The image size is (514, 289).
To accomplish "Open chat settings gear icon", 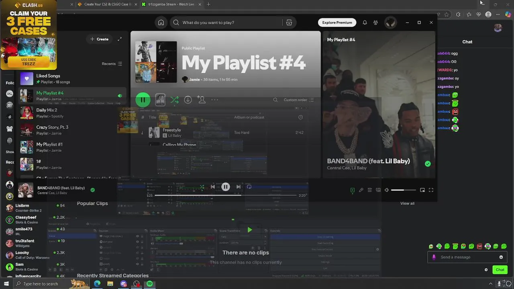I will coord(486,270).
